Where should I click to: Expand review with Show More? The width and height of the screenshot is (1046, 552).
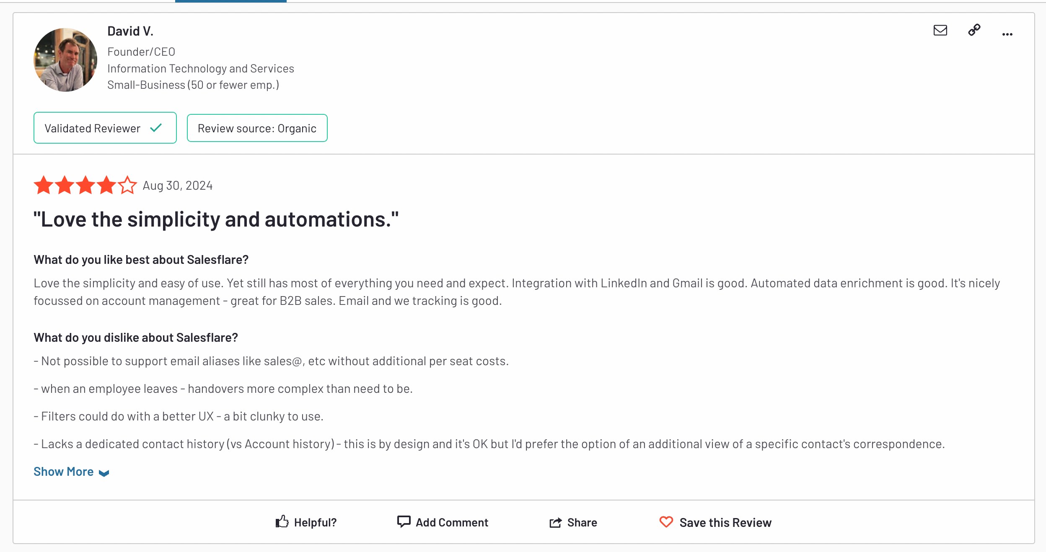click(x=71, y=472)
